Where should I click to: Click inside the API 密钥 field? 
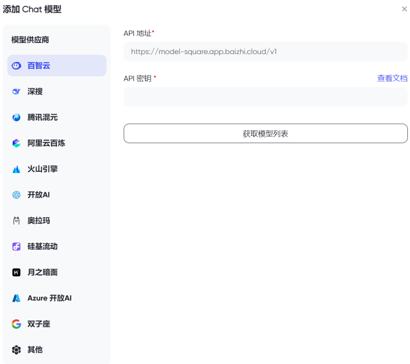click(x=265, y=97)
